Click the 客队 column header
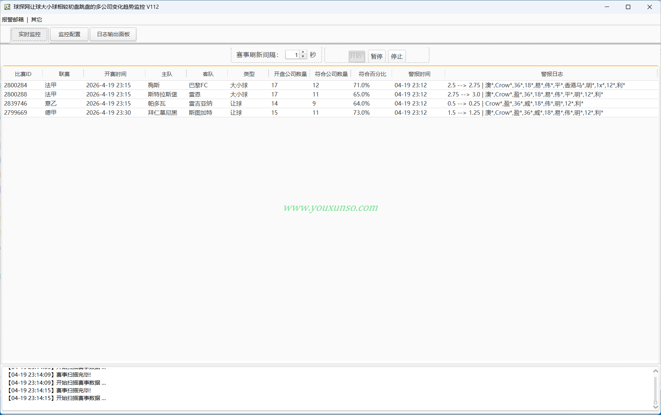The width and height of the screenshot is (661, 415). [208, 74]
